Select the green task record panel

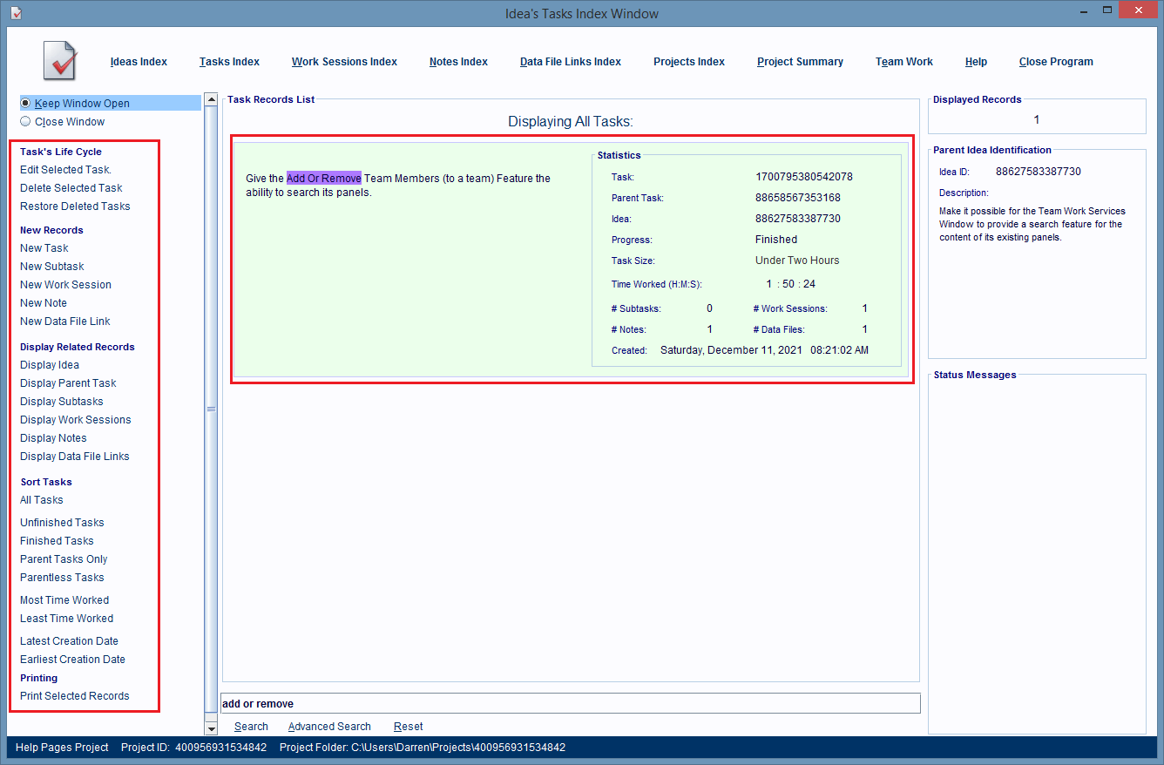(x=409, y=279)
